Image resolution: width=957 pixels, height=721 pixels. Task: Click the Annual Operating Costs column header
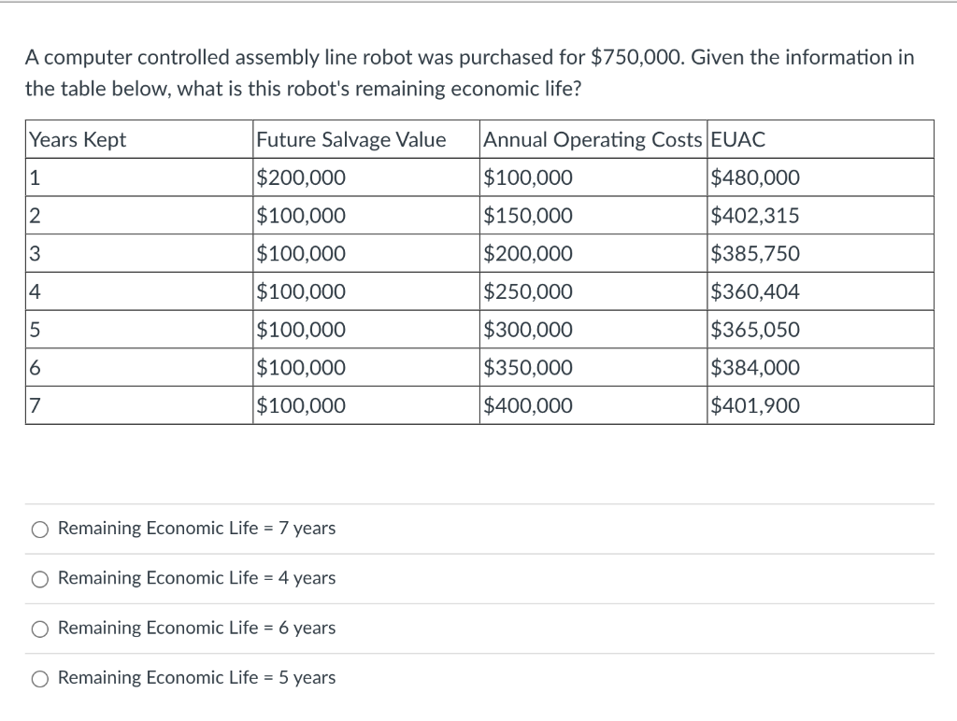(593, 140)
